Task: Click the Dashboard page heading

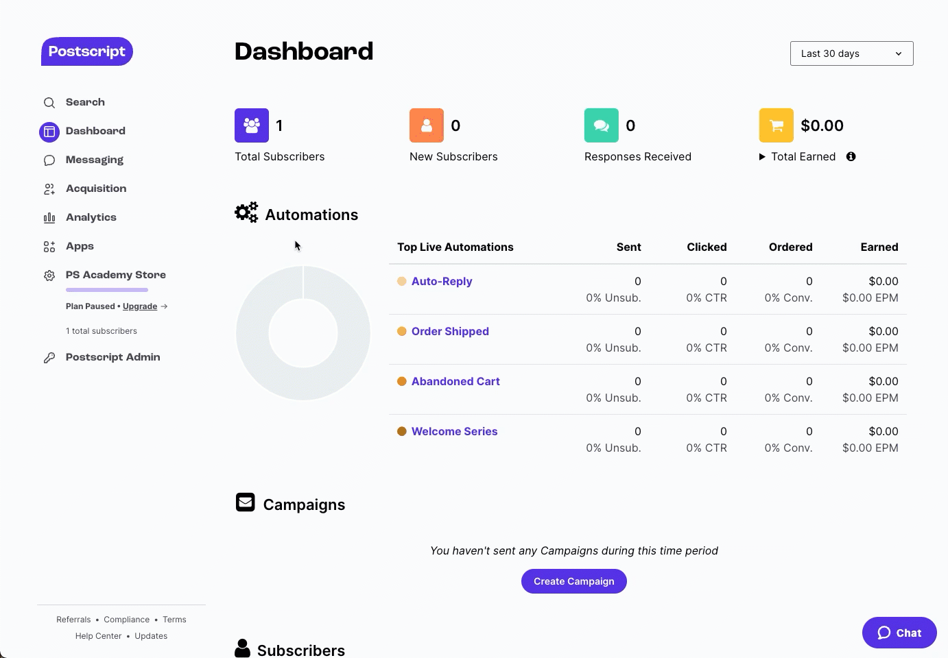Action: (x=304, y=51)
